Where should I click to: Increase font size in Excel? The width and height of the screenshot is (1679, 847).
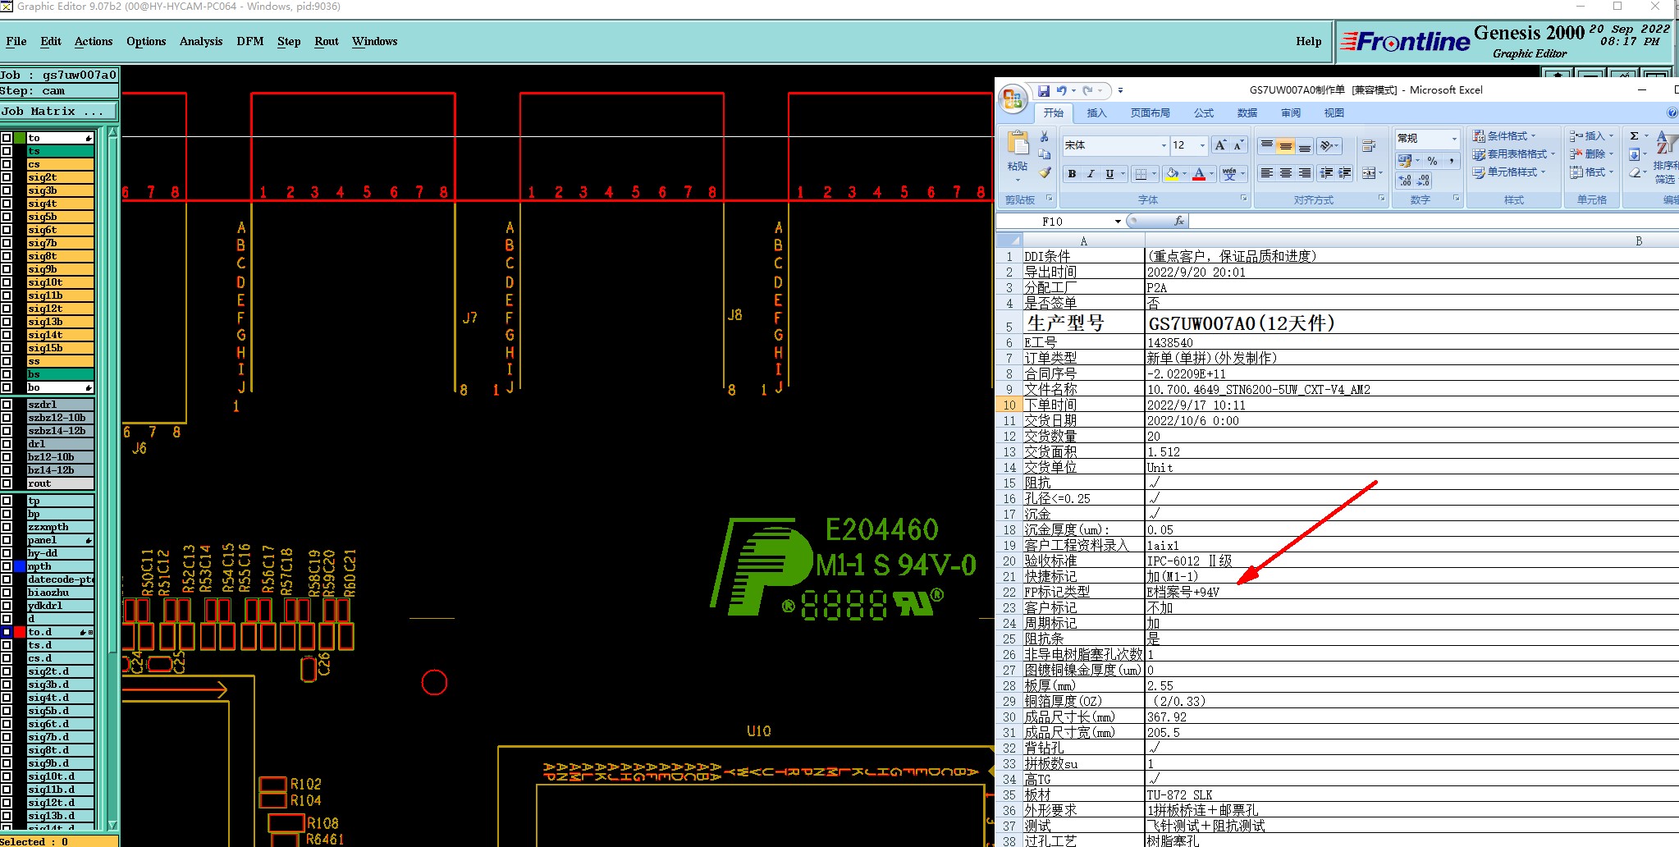pos(1220,145)
